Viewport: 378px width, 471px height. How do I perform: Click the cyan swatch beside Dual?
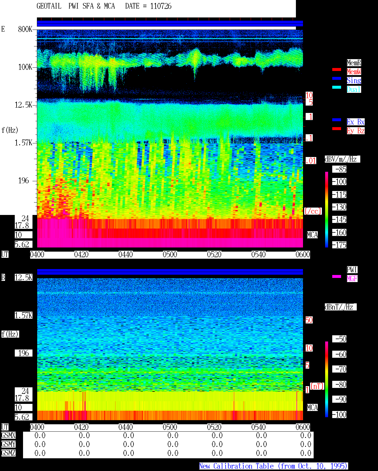coord(337,87)
